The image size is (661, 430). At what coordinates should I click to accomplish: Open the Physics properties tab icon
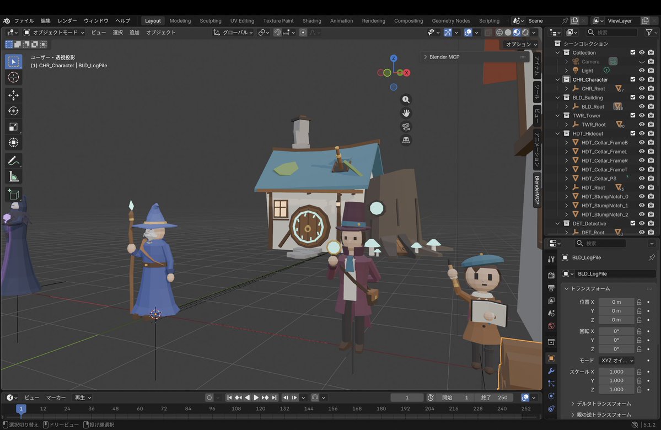[551, 396]
